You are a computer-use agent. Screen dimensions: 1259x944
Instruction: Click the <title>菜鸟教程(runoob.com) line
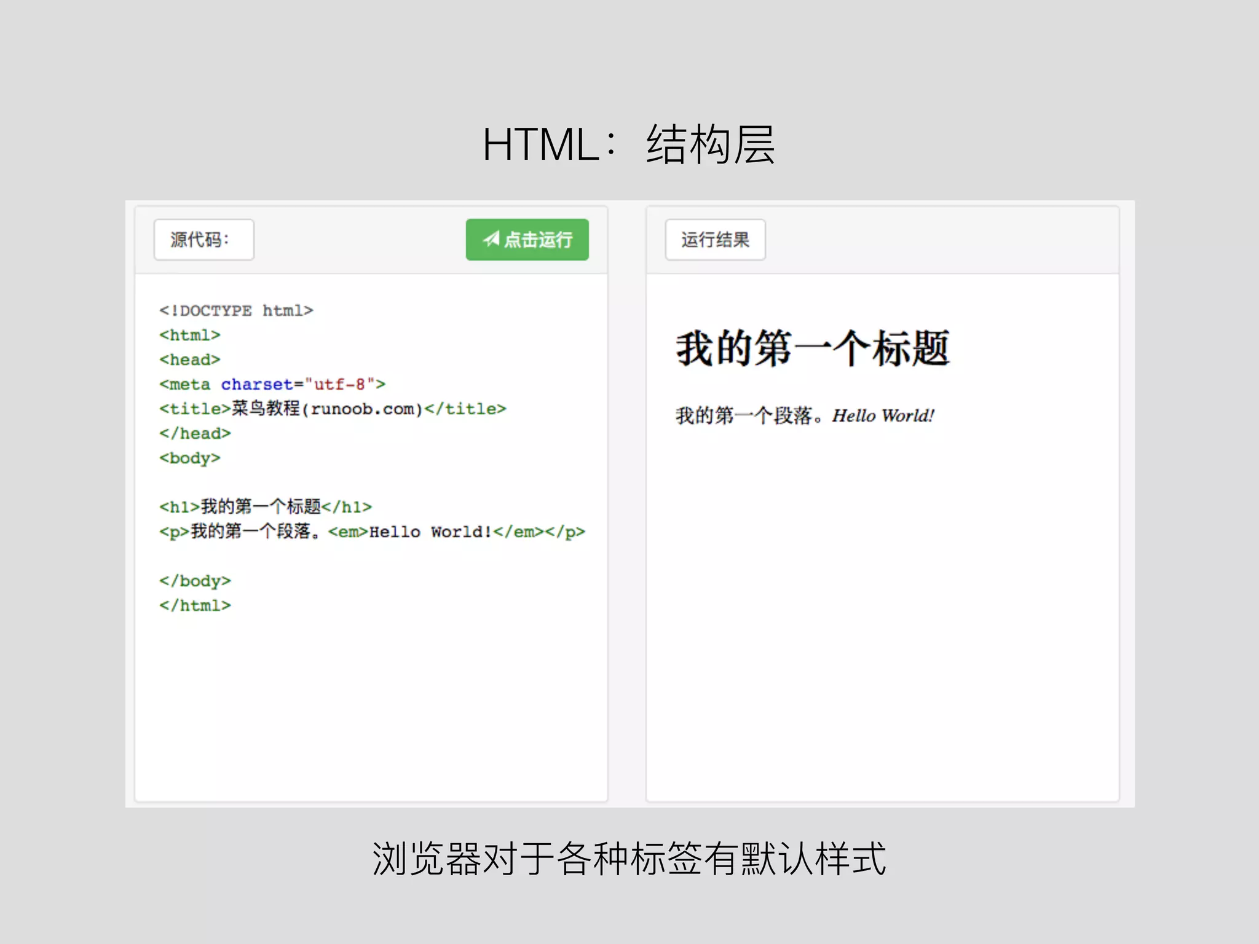[333, 409]
